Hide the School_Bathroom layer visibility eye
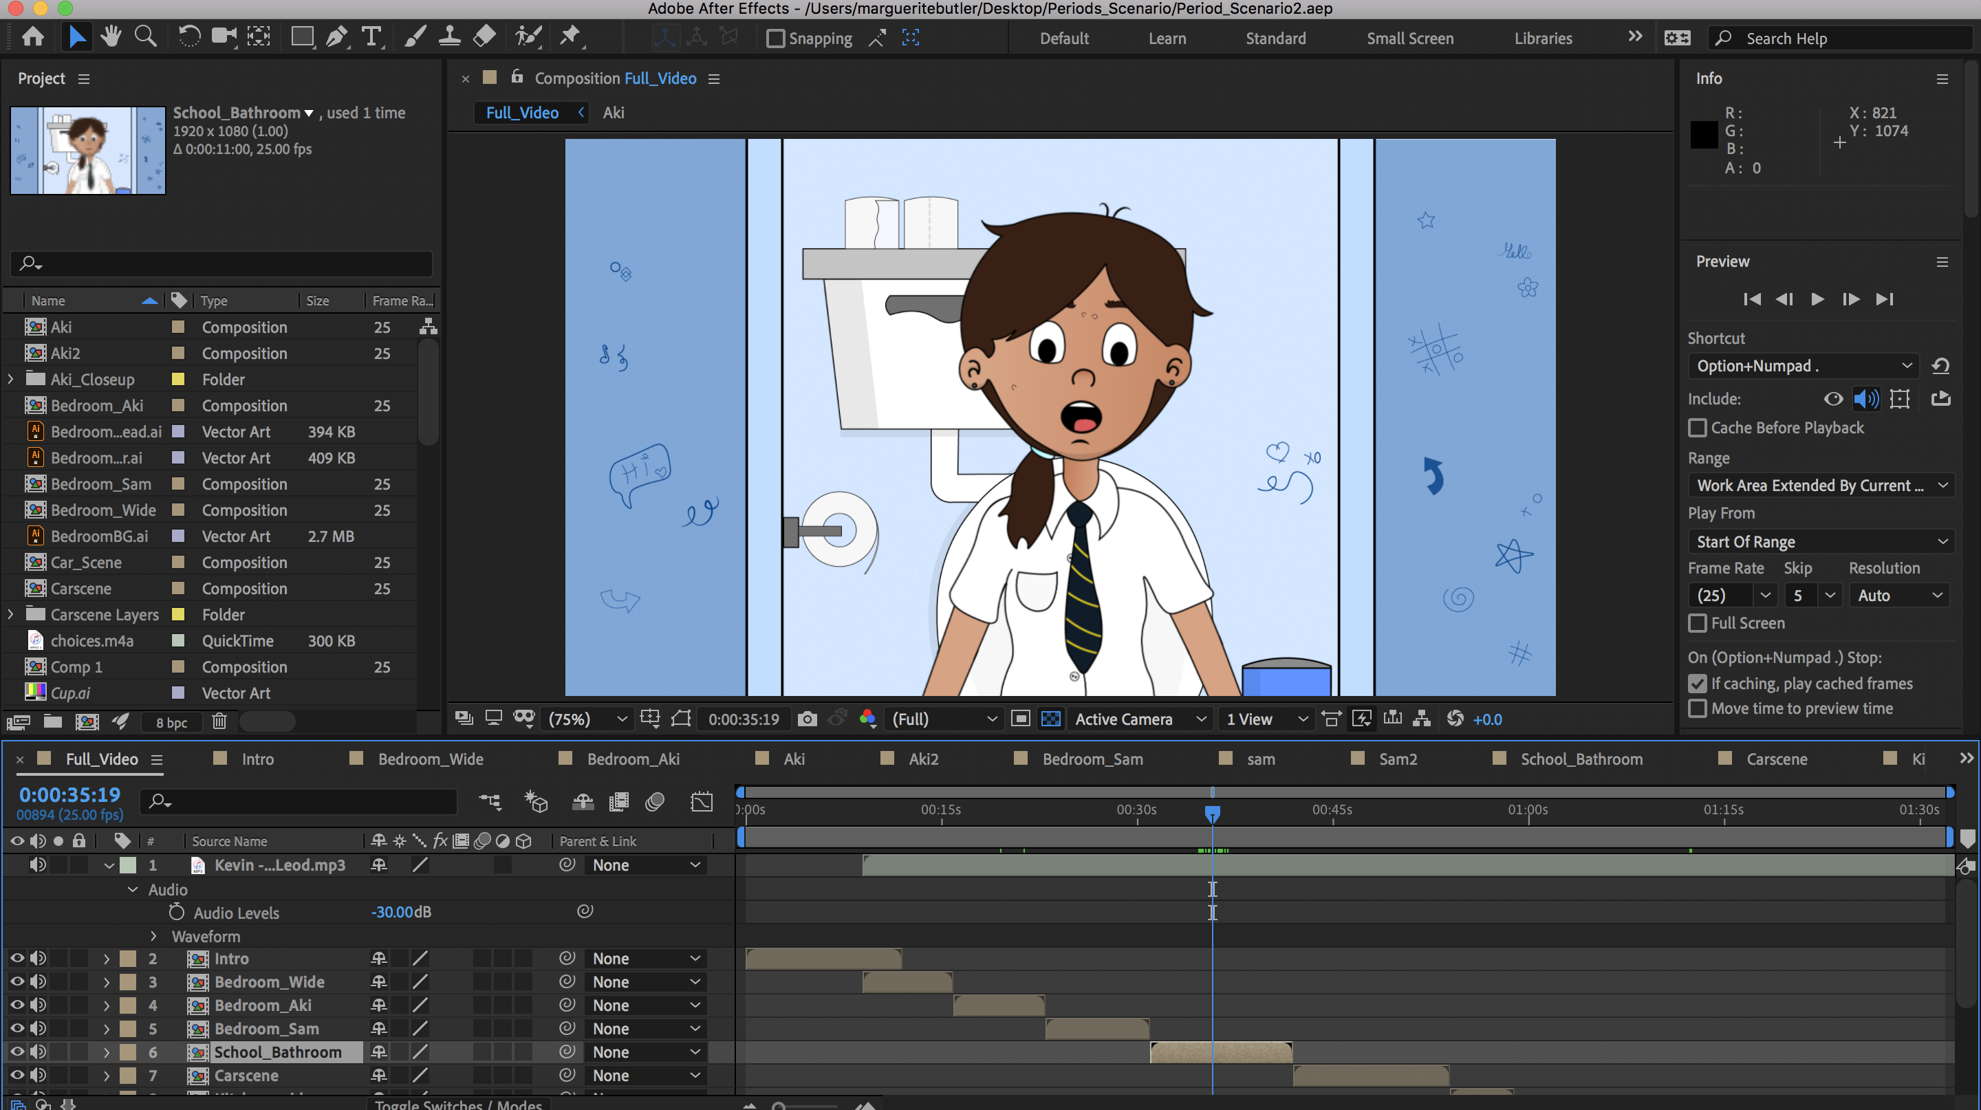Viewport: 1981px width, 1110px height. tap(17, 1052)
